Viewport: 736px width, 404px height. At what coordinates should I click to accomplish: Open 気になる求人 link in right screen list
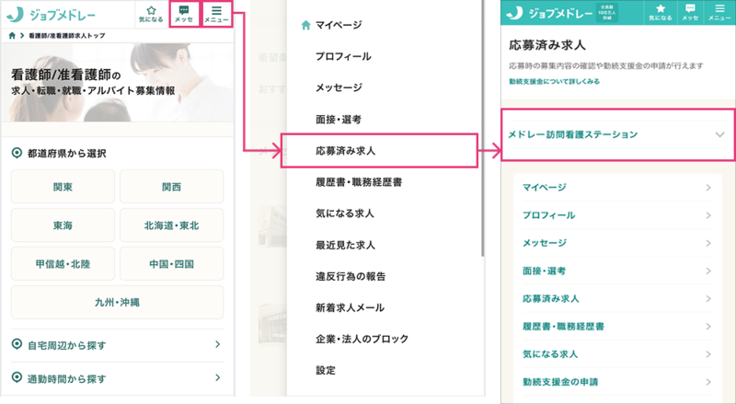[x=550, y=353]
